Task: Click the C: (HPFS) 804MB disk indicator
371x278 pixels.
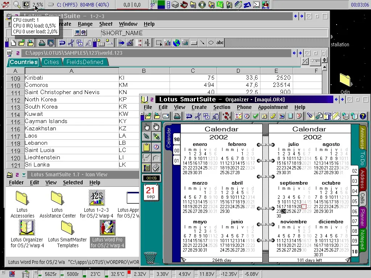Action: tap(83, 4)
